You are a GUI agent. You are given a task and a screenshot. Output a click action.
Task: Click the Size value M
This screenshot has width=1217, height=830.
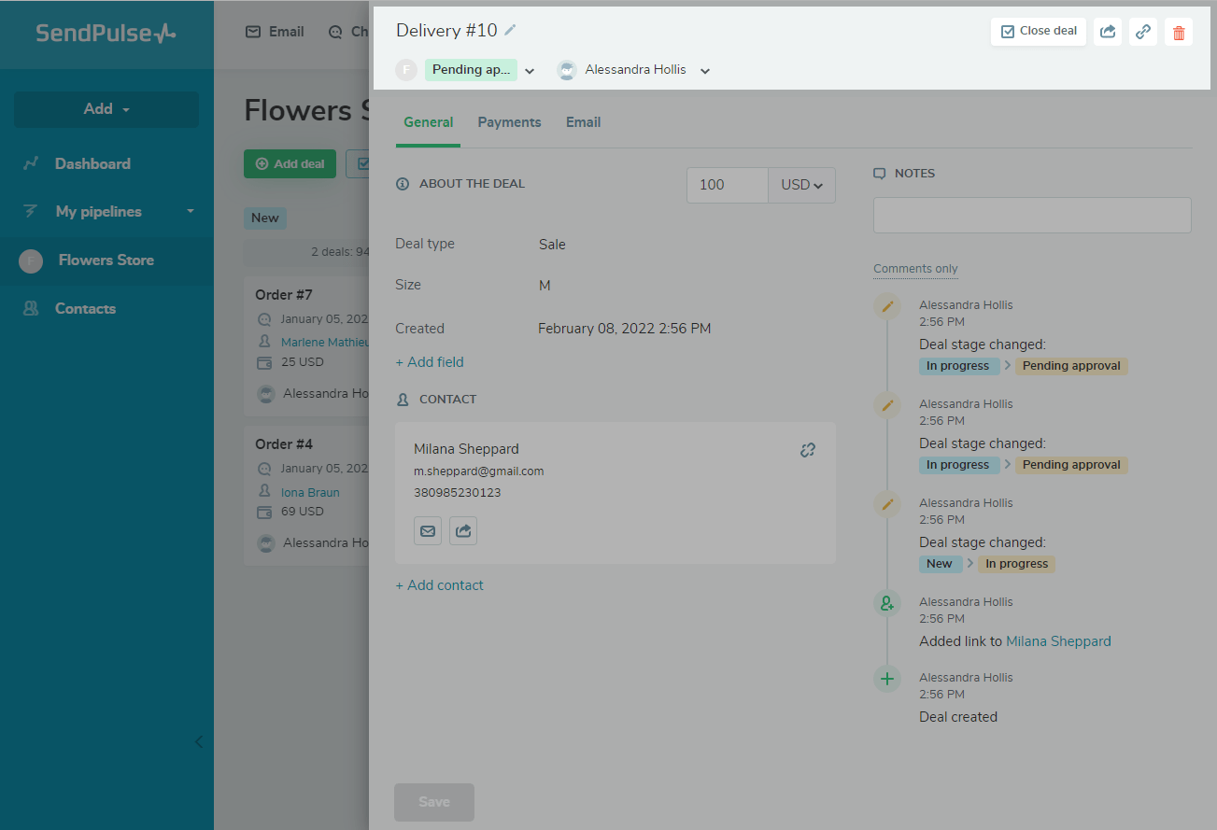tap(545, 286)
